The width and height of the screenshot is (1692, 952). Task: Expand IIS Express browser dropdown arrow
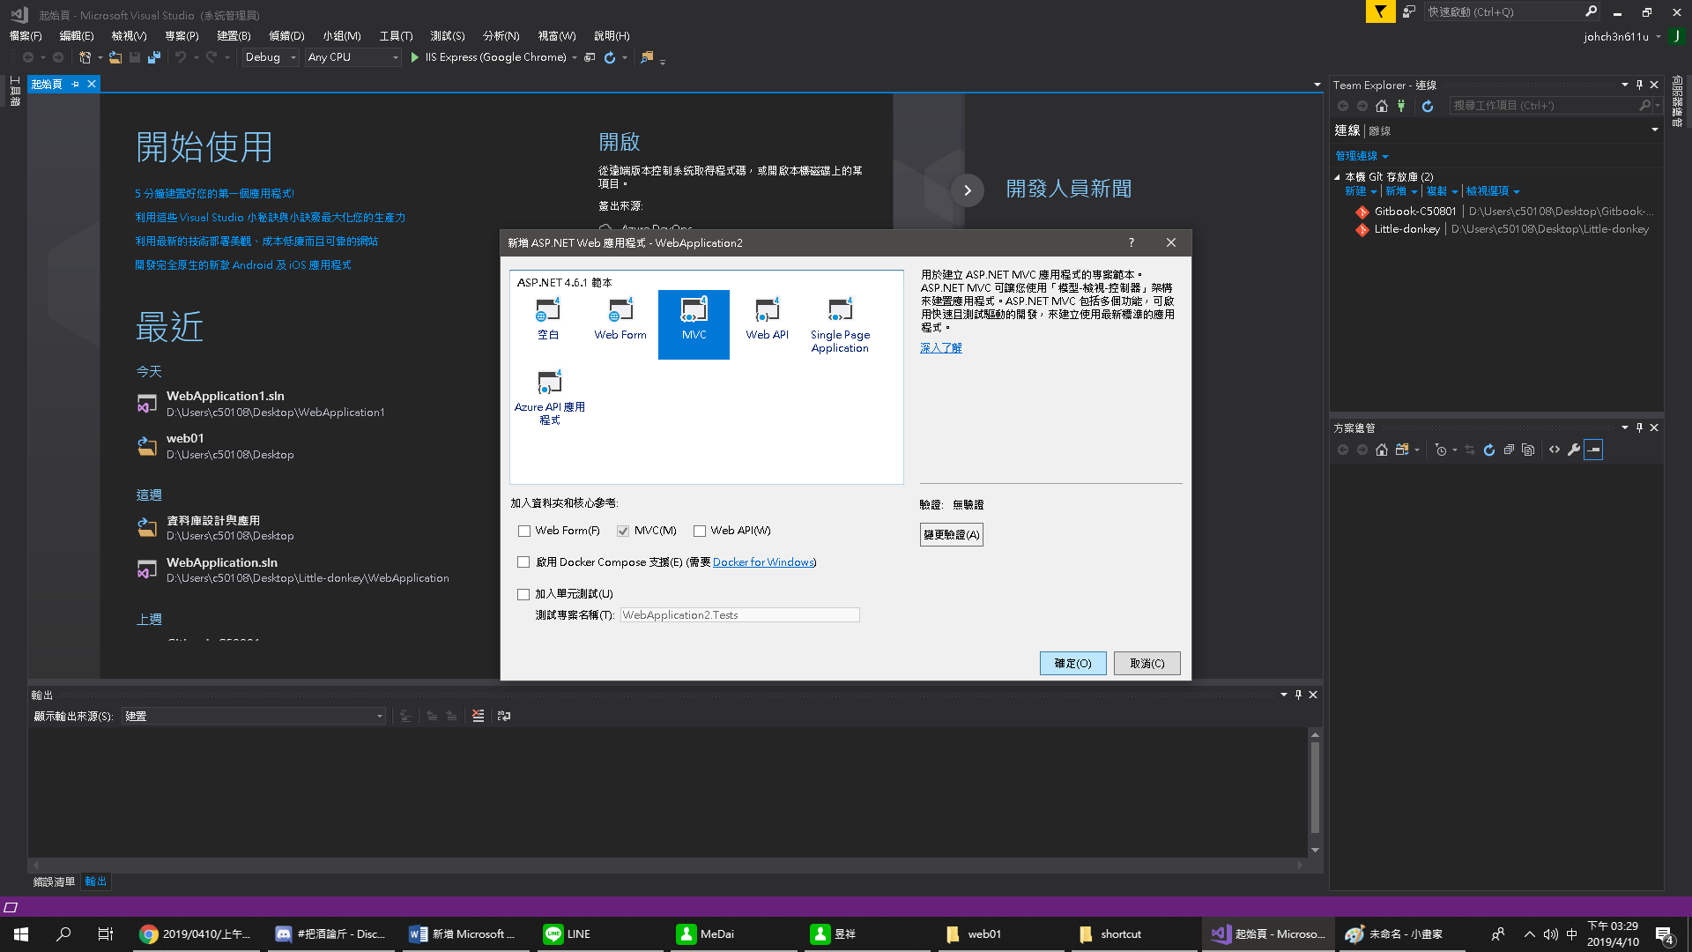[x=575, y=58]
